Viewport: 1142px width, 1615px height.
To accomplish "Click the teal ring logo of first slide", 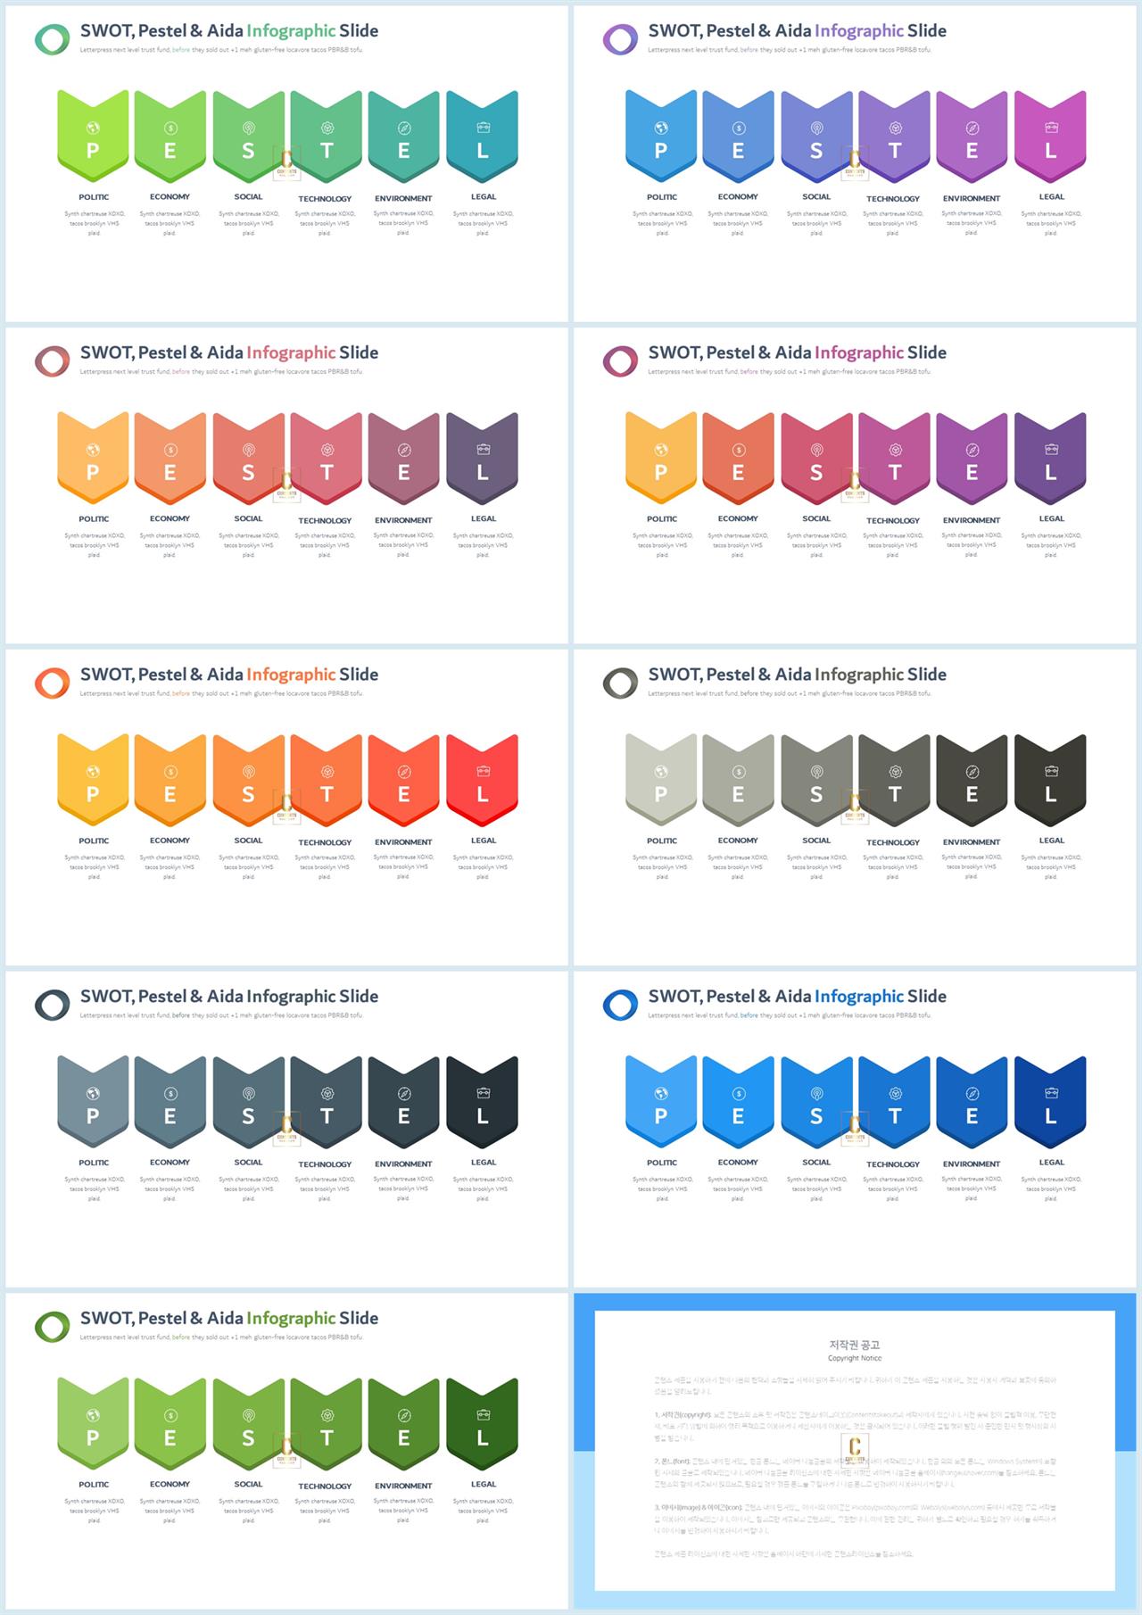I will pos(52,39).
